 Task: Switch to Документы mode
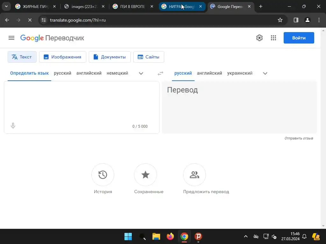[x=110, y=57]
